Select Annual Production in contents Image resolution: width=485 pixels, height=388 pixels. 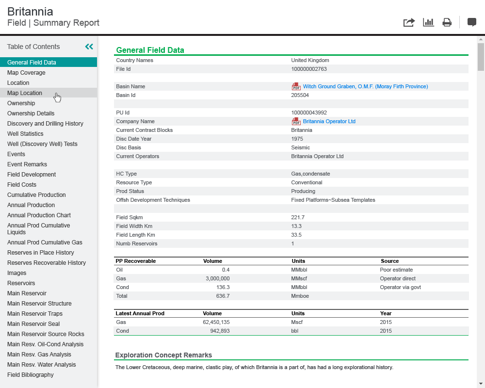[x=31, y=205]
